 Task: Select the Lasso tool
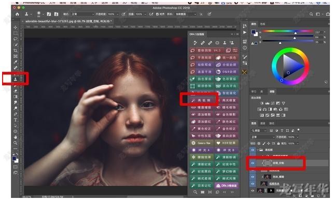[x=16, y=39]
